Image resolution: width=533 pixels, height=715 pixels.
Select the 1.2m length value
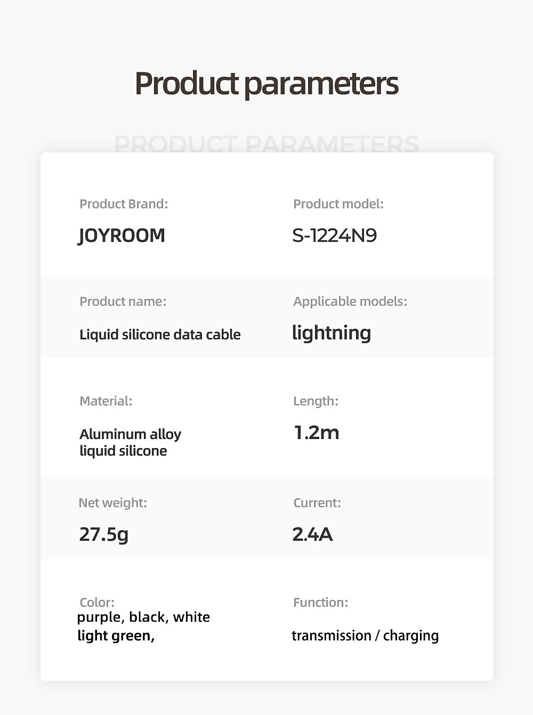point(317,432)
